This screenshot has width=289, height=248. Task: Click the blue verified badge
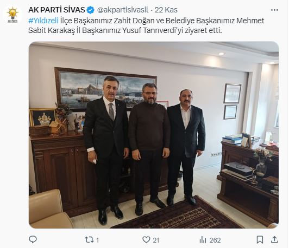[x=91, y=10]
